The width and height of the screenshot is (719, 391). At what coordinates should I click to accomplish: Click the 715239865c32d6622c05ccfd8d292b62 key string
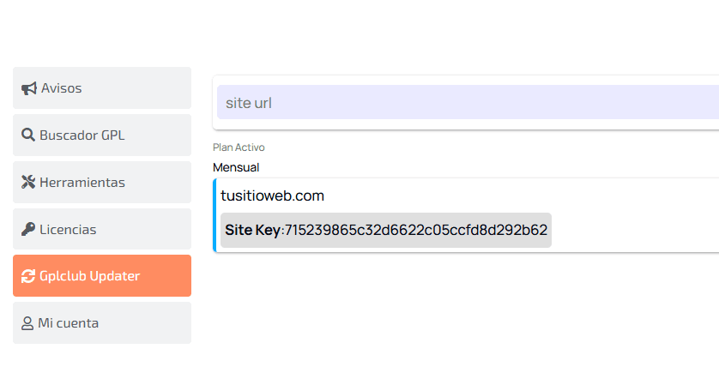click(x=416, y=231)
